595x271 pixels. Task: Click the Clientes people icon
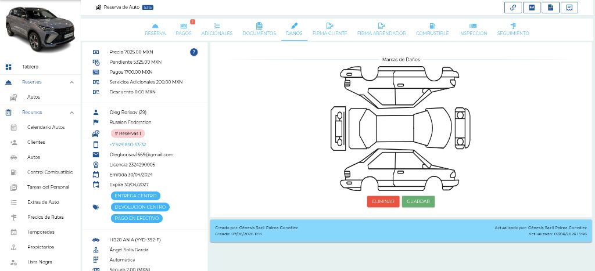pyautogui.click(x=14, y=143)
